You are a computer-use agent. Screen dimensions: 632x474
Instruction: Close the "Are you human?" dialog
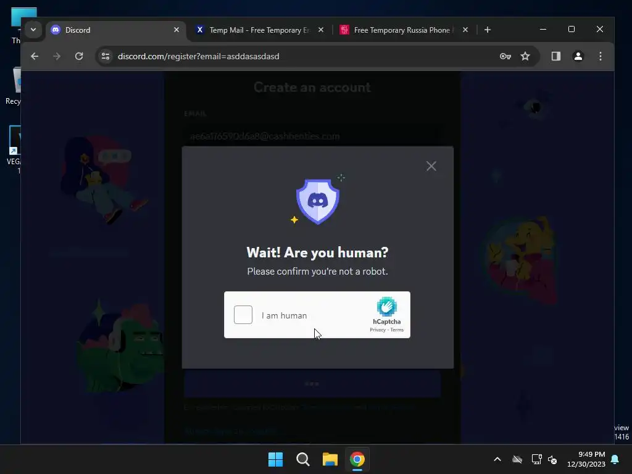[431, 166]
